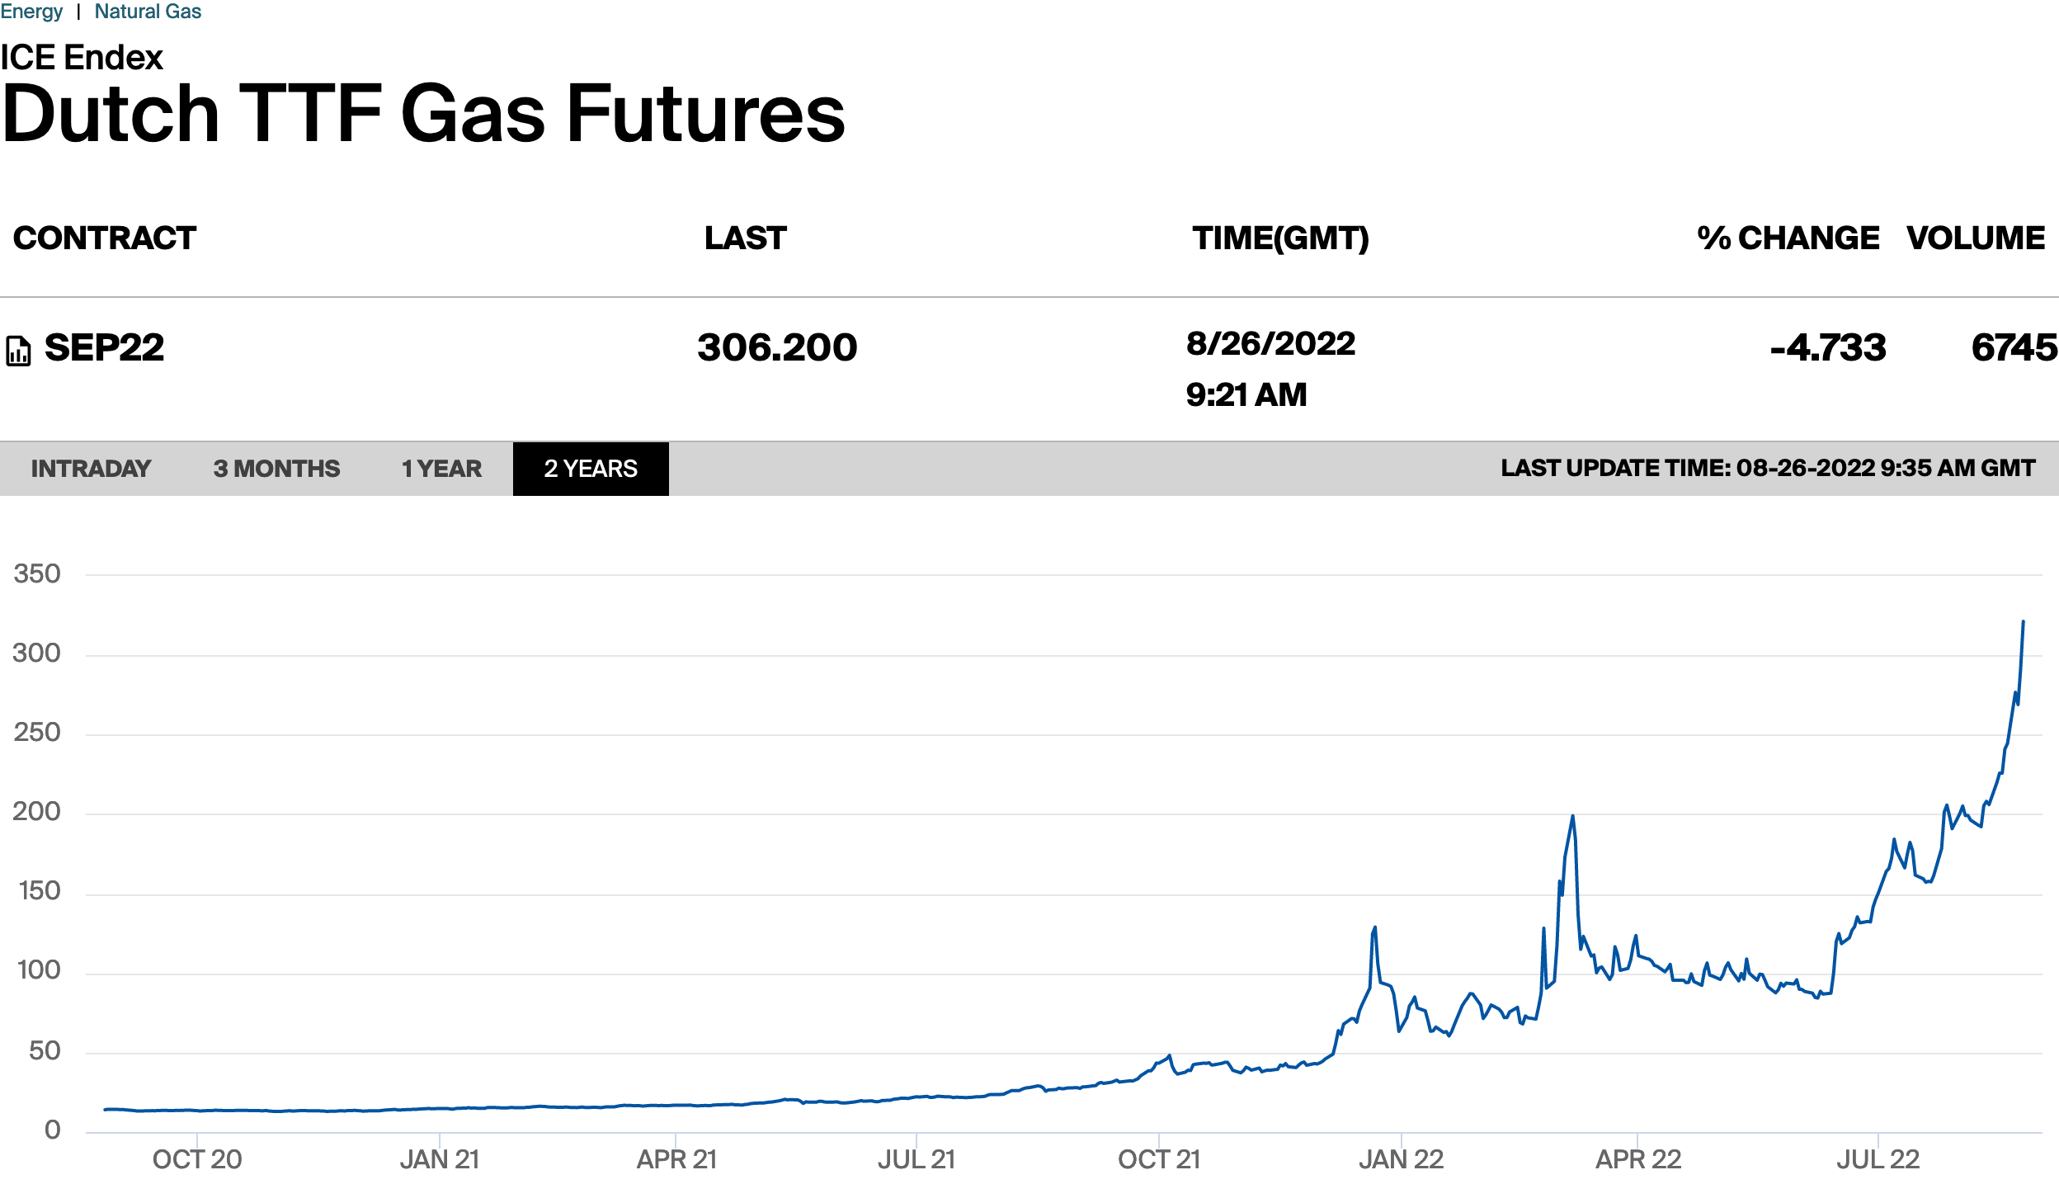Switch to the Intraday chart tab
The height and width of the screenshot is (1203, 2059).
pos(91,469)
